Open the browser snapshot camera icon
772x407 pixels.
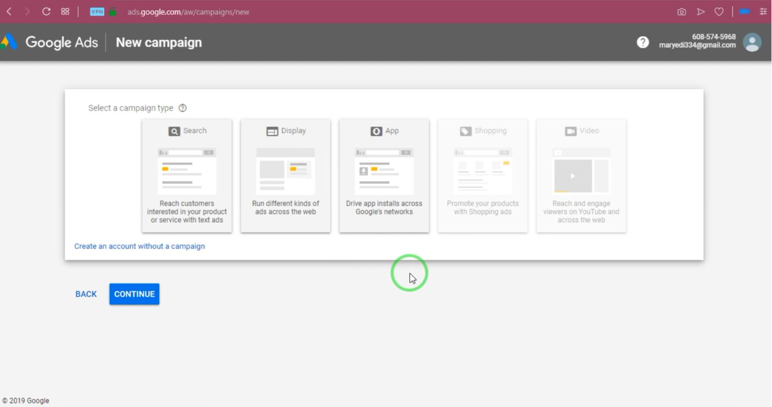[x=682, y=12]
